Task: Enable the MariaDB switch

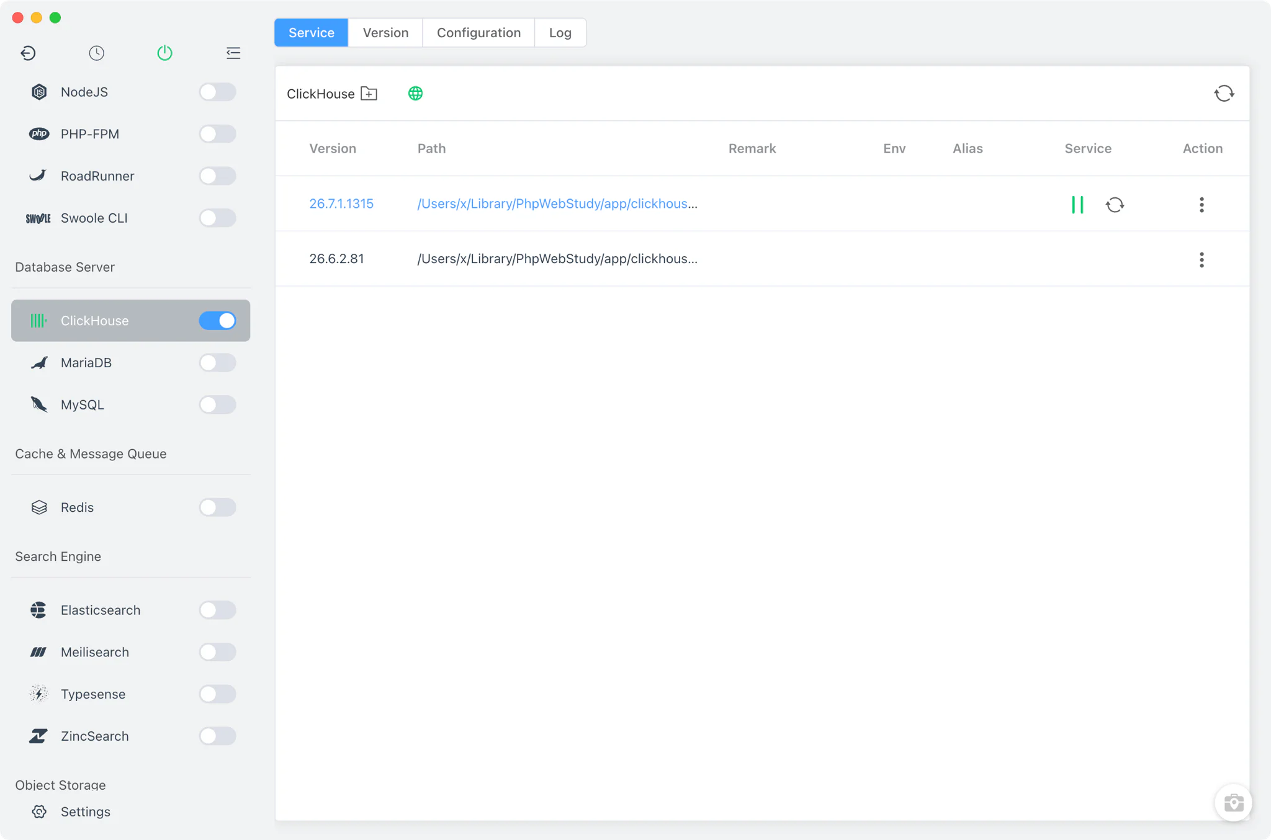Action: (x=217, y=363)
